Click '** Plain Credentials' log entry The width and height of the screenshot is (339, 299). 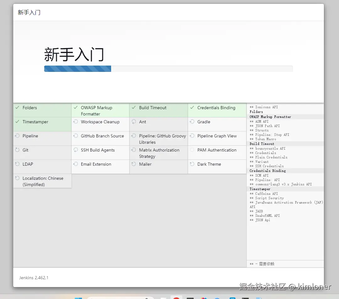pyautogui.click(x=268, y=157)
